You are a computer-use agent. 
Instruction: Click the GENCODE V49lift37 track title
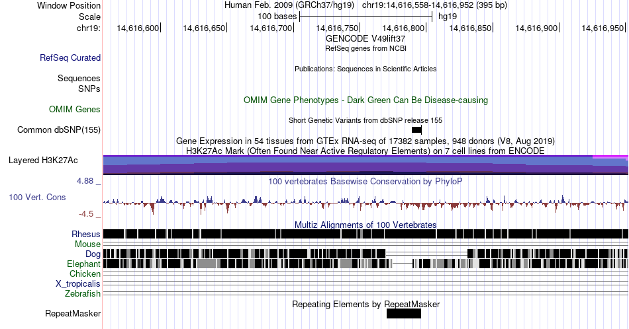coord(365,39)
